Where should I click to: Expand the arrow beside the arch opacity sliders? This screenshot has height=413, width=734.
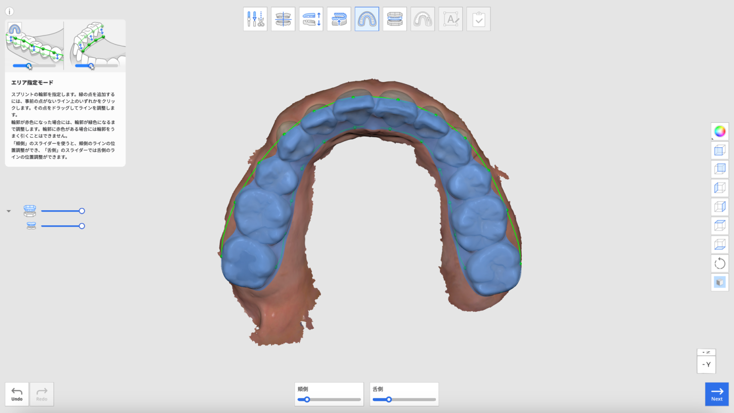[8, 210]
